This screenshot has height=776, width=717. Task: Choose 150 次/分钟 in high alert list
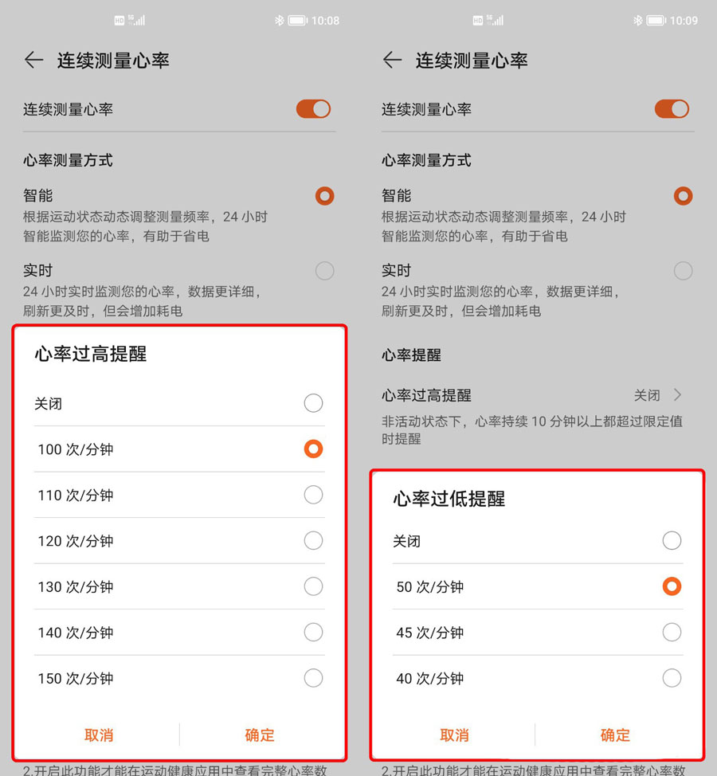[x=179, y=678]
